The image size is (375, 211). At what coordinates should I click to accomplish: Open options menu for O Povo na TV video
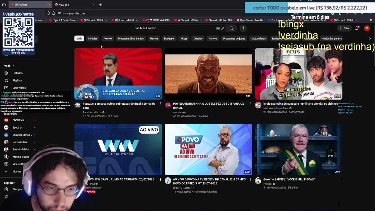click(x=250, y=179)
